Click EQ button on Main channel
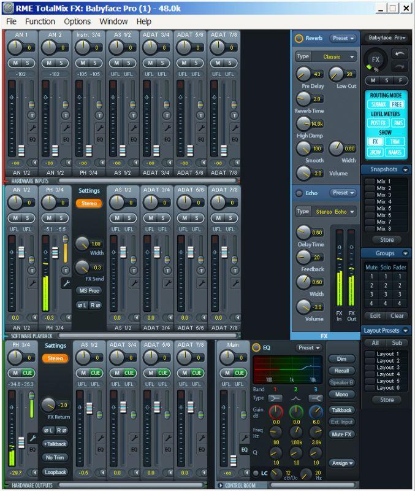The height and width of the screenshot is (491, 415). (x=244, y=450)
